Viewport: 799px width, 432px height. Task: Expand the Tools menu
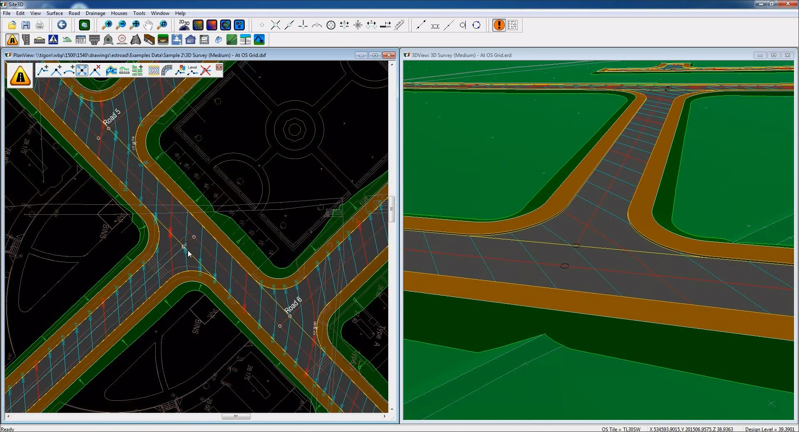tap(139, 13)
